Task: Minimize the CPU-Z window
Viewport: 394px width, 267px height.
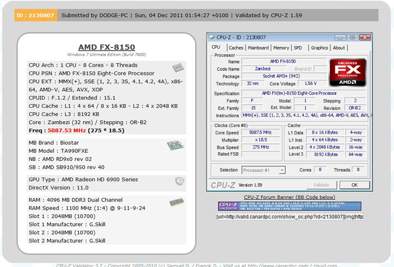Action: tap(341, 38)
